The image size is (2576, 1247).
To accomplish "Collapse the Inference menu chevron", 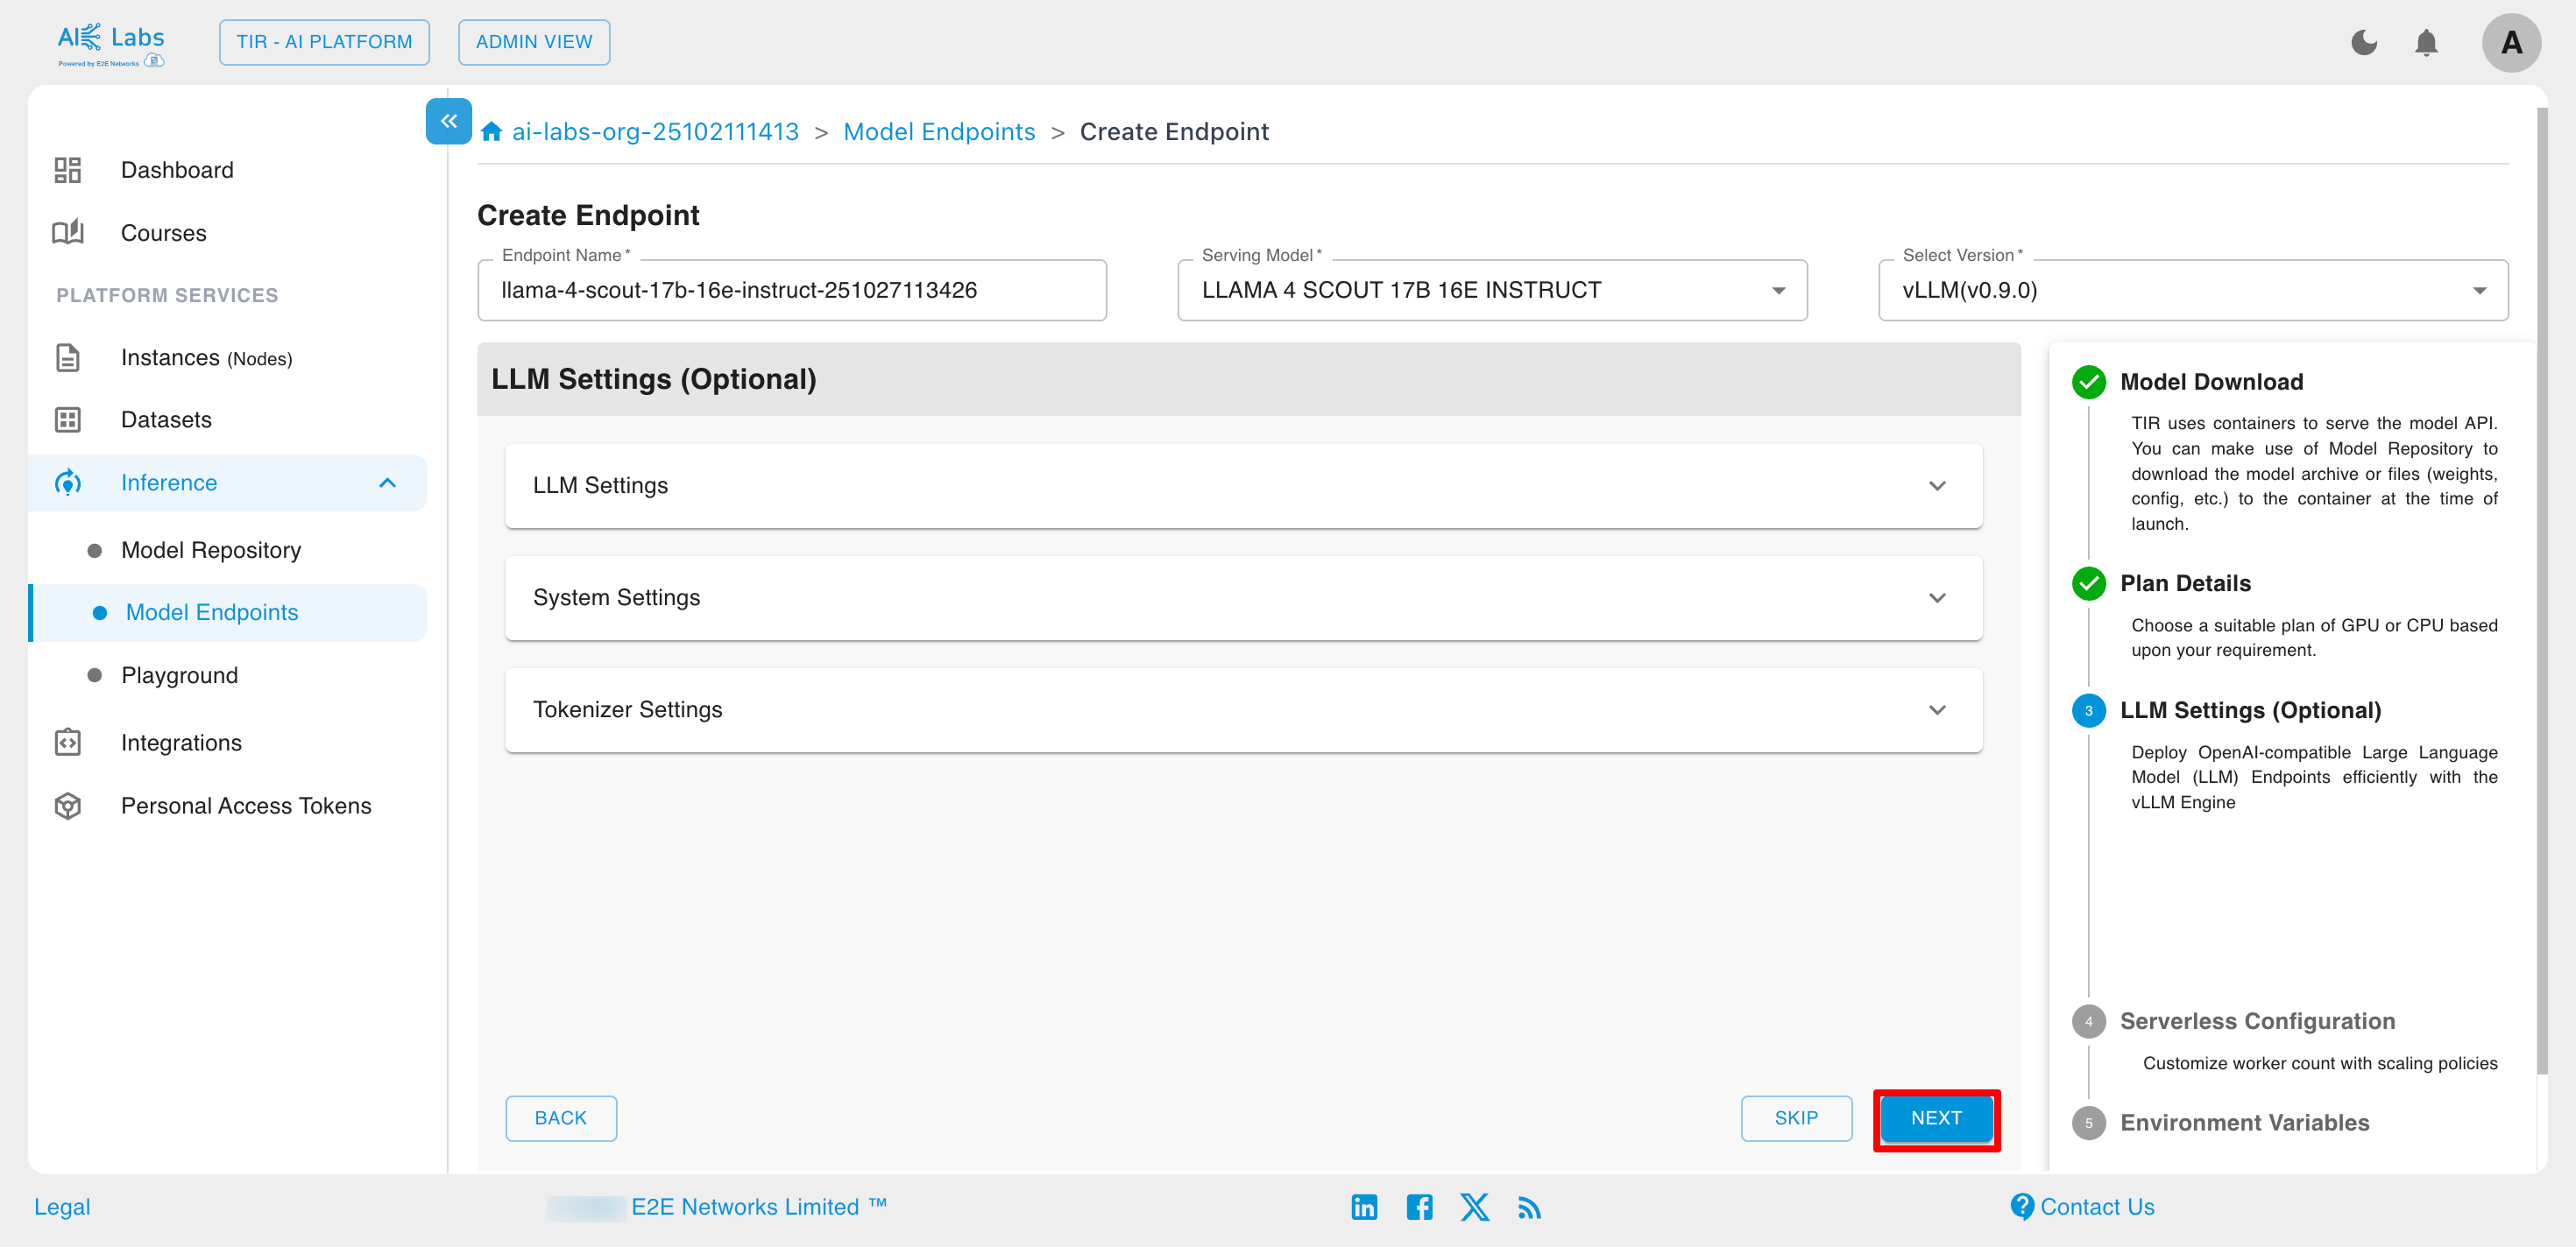I will pos(388,483).
